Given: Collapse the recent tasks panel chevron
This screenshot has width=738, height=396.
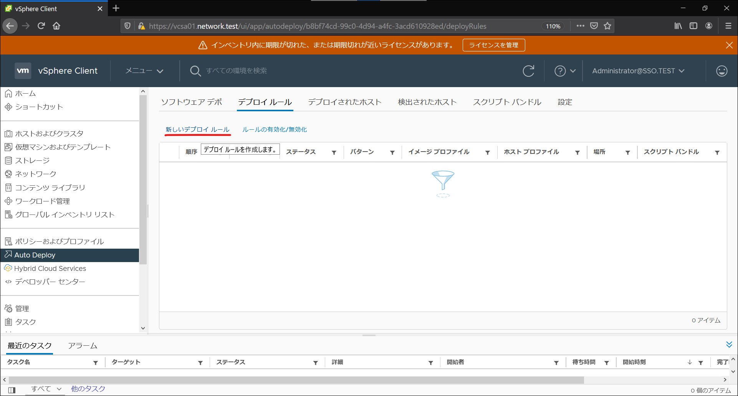Looking at the screenshot, I should tap(729, 344).
